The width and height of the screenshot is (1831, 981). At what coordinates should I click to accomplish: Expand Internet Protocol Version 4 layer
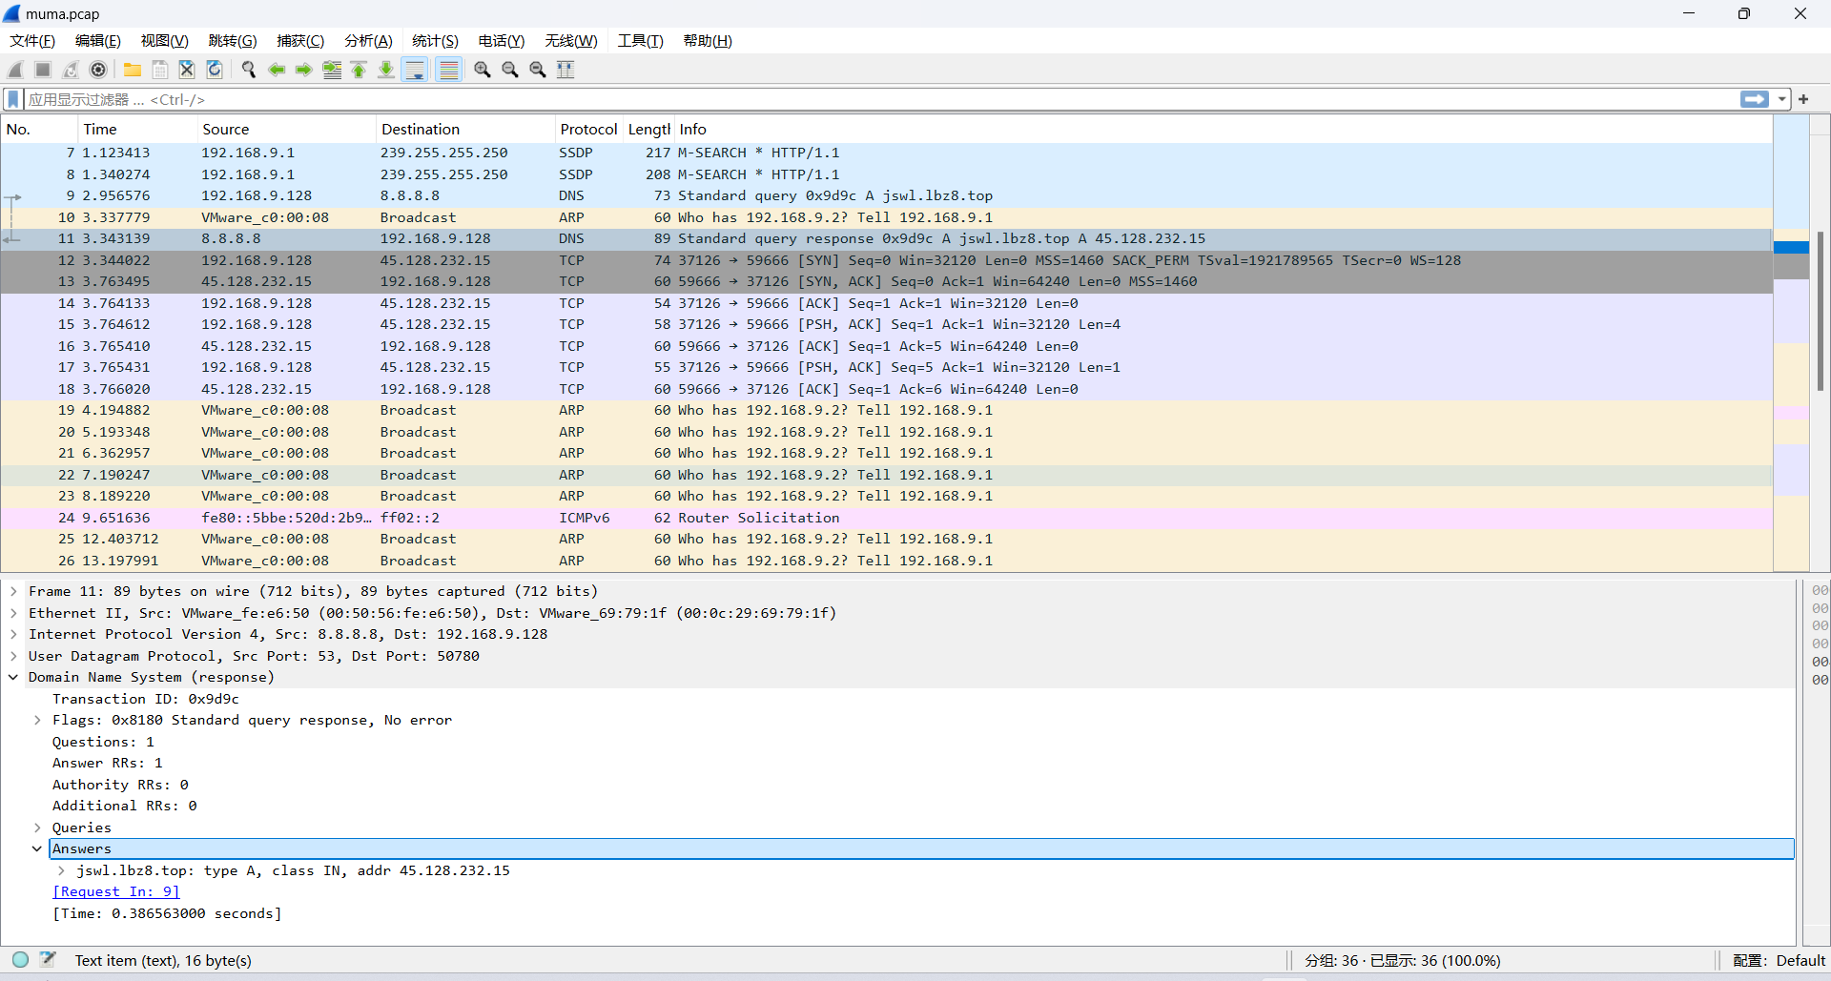13,634
